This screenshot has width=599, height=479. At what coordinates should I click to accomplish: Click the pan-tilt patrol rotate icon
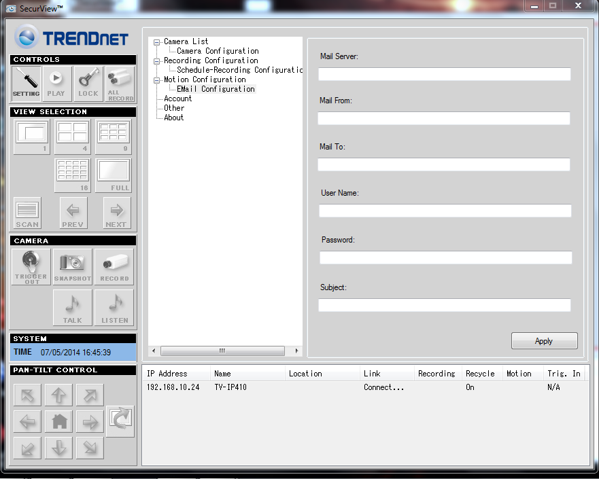(120, 421)
